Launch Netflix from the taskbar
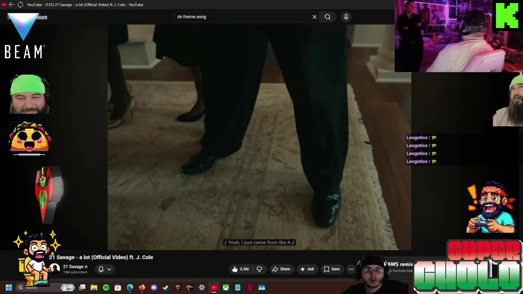Screen dimensions: 523x294 pos(250,287)
